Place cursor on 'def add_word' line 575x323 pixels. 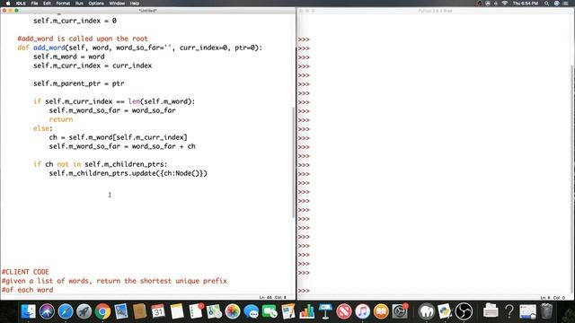point(140,48)
